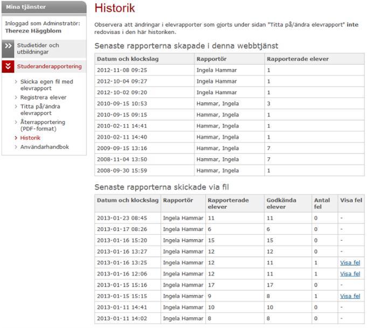Expand the Studietider och utbildningar arrow icon
368x328 pixels.
tap(8, 48)
